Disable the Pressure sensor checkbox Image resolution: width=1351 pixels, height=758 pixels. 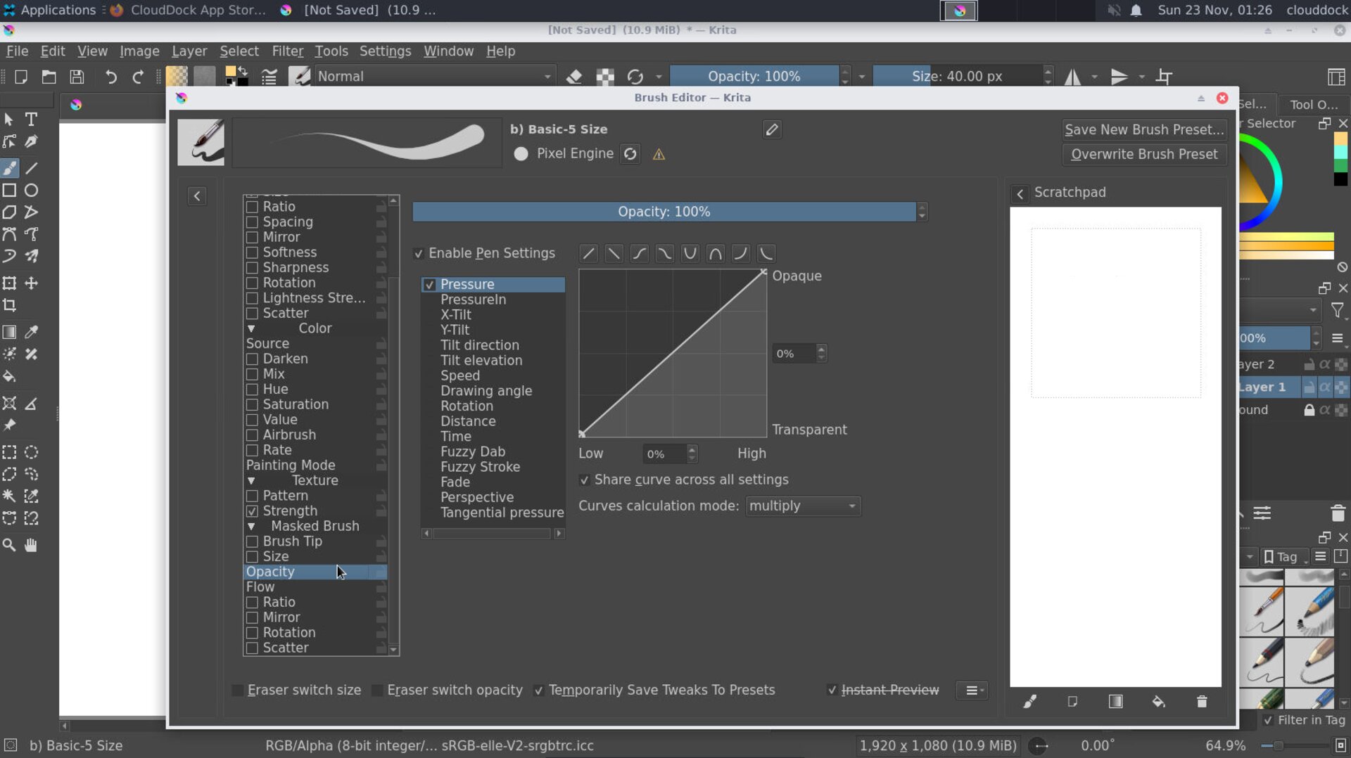pyautogui.click(x=431, y=284)
